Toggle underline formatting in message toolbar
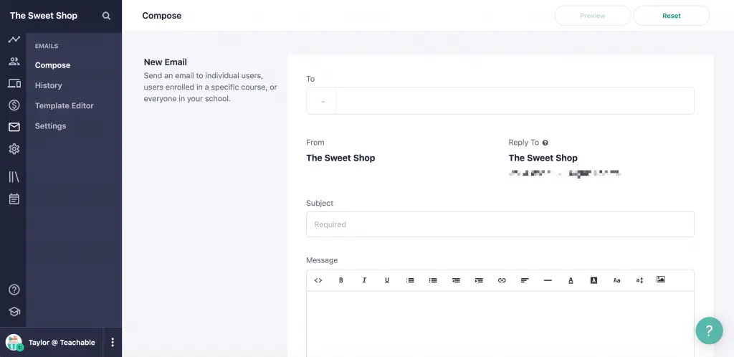Screen dimensions: 734x357 click(387, 280)
